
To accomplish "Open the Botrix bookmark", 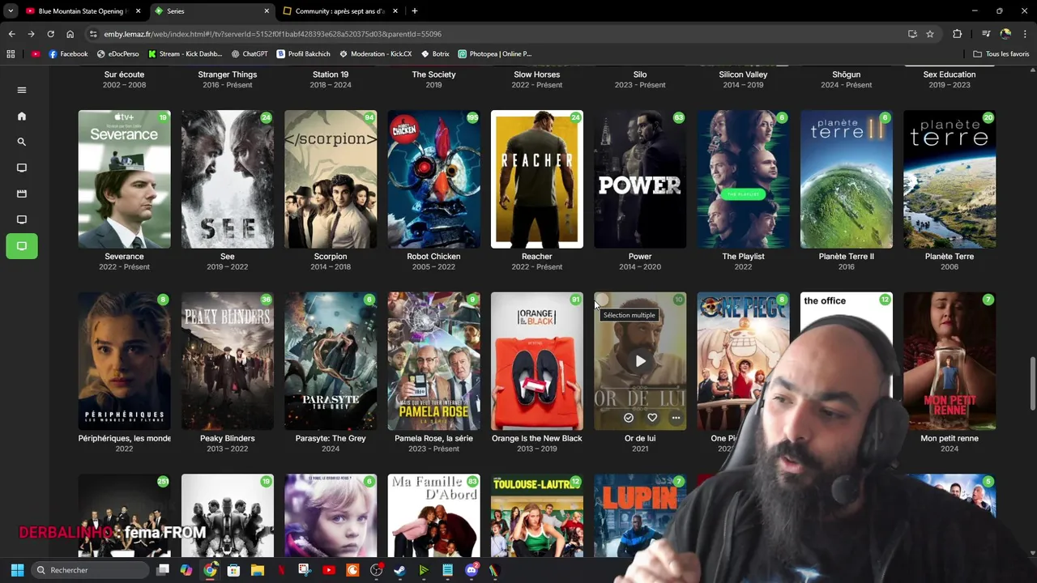I will [x=435, y=54].
